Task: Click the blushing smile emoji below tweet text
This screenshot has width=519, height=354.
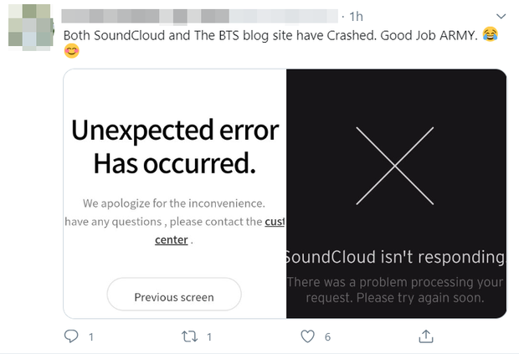Action: click(x=72, y=51)
